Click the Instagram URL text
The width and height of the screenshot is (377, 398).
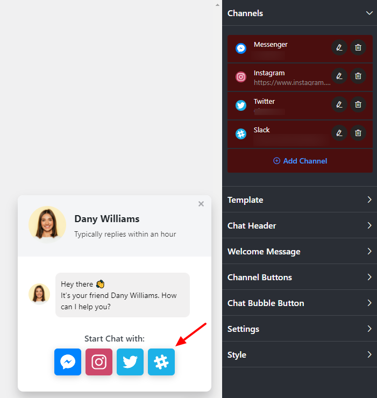[x=292, y=82]
